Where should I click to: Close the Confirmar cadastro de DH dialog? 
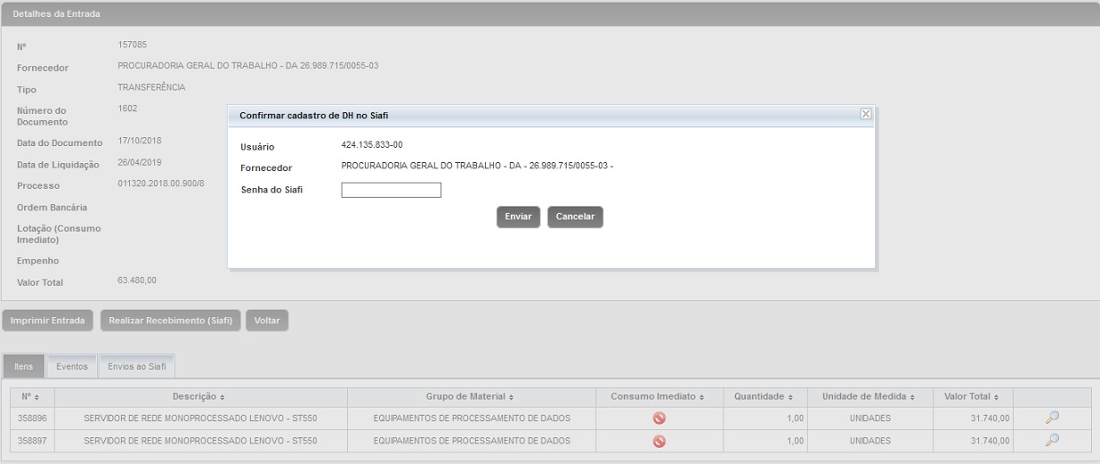coord(865,114)
